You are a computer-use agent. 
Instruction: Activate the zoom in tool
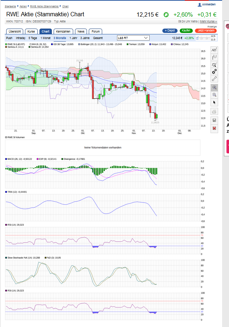point(214,88)
